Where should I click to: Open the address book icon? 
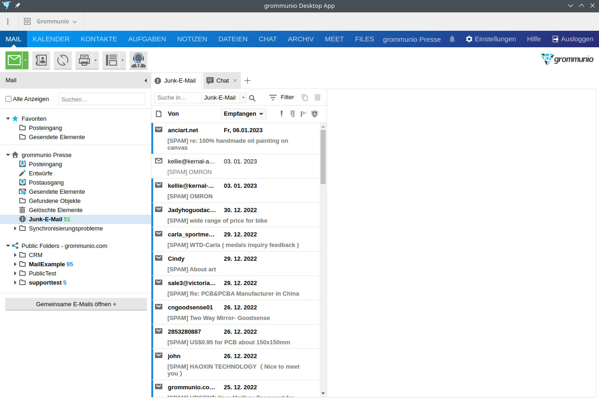pos(41,60)
